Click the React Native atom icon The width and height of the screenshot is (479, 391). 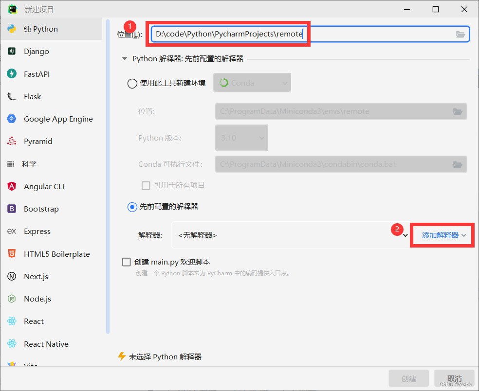pos(12,344)
